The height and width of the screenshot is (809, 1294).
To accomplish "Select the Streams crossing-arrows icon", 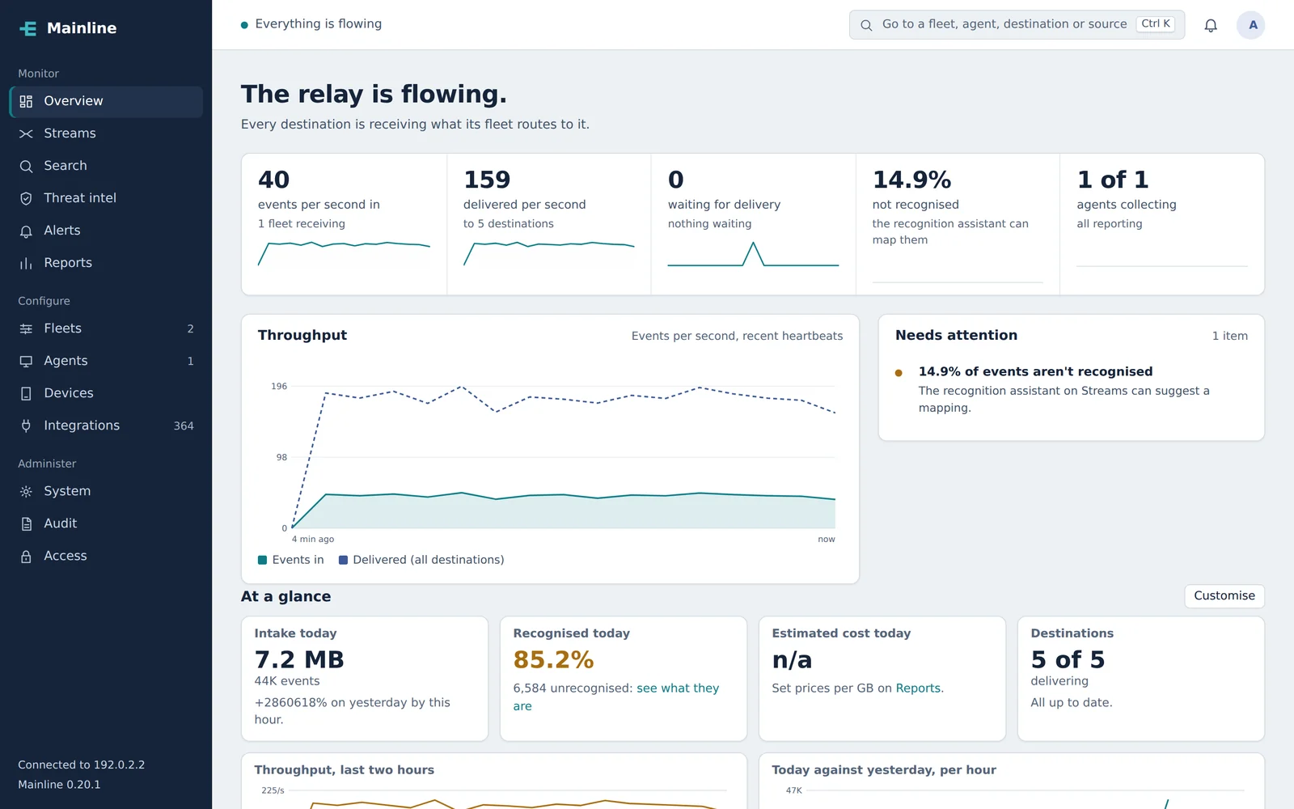I will 26,133.
